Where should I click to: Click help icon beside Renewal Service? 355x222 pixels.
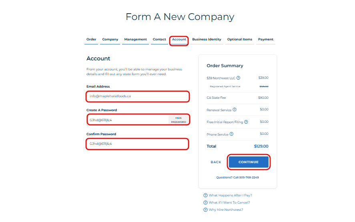pyautogui.click(x=235, y=110)
